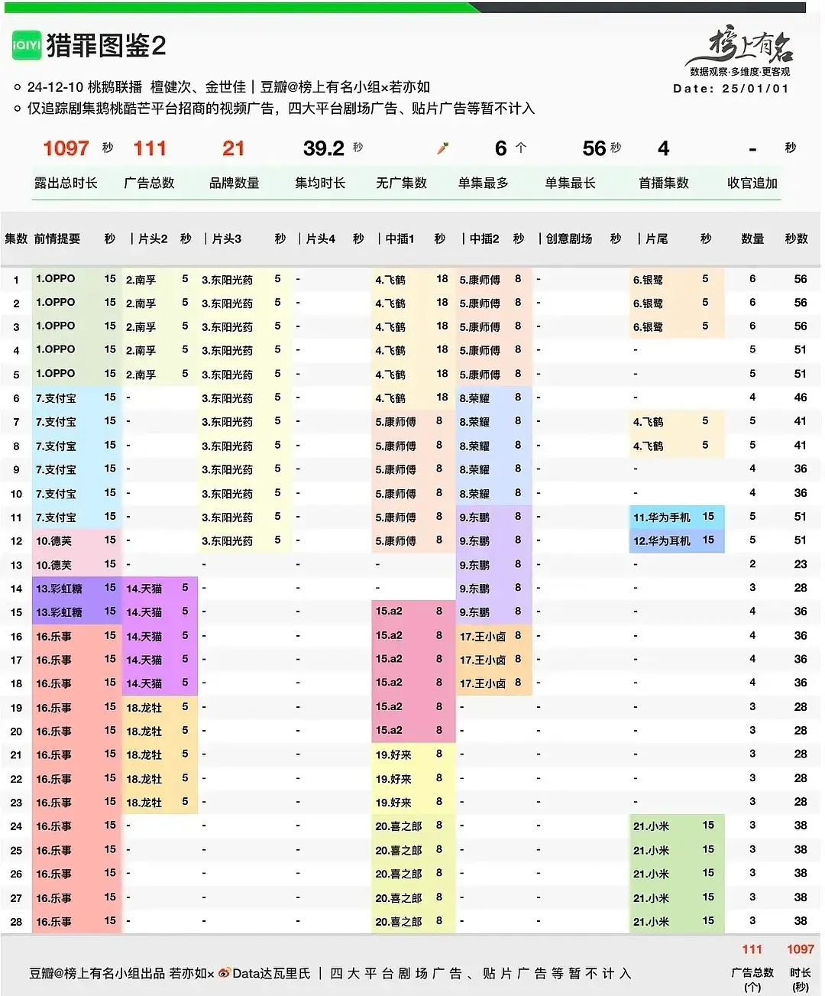Click the 3.东阳光药 cell in episode 12 row
The width and height of the screenshot is (825, 996).
pyautogui.click(x=227, y=541)
